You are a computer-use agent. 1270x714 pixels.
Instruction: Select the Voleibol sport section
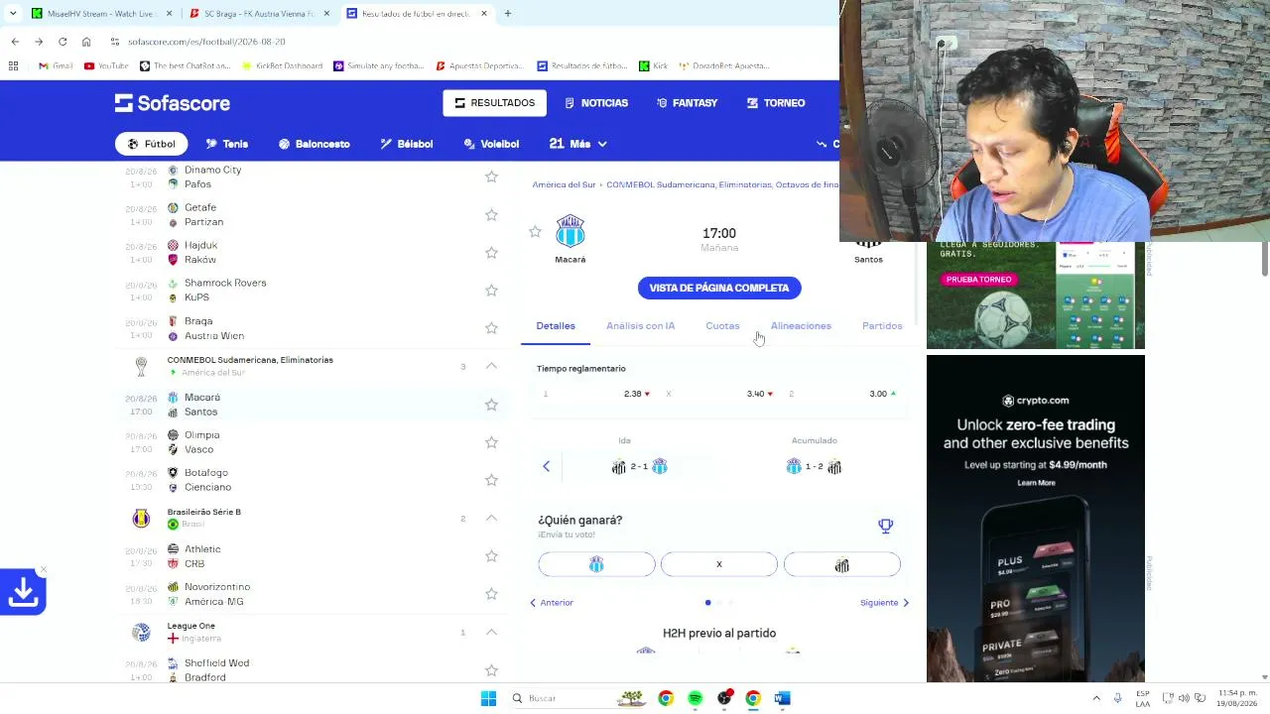[x=491, y=144]
